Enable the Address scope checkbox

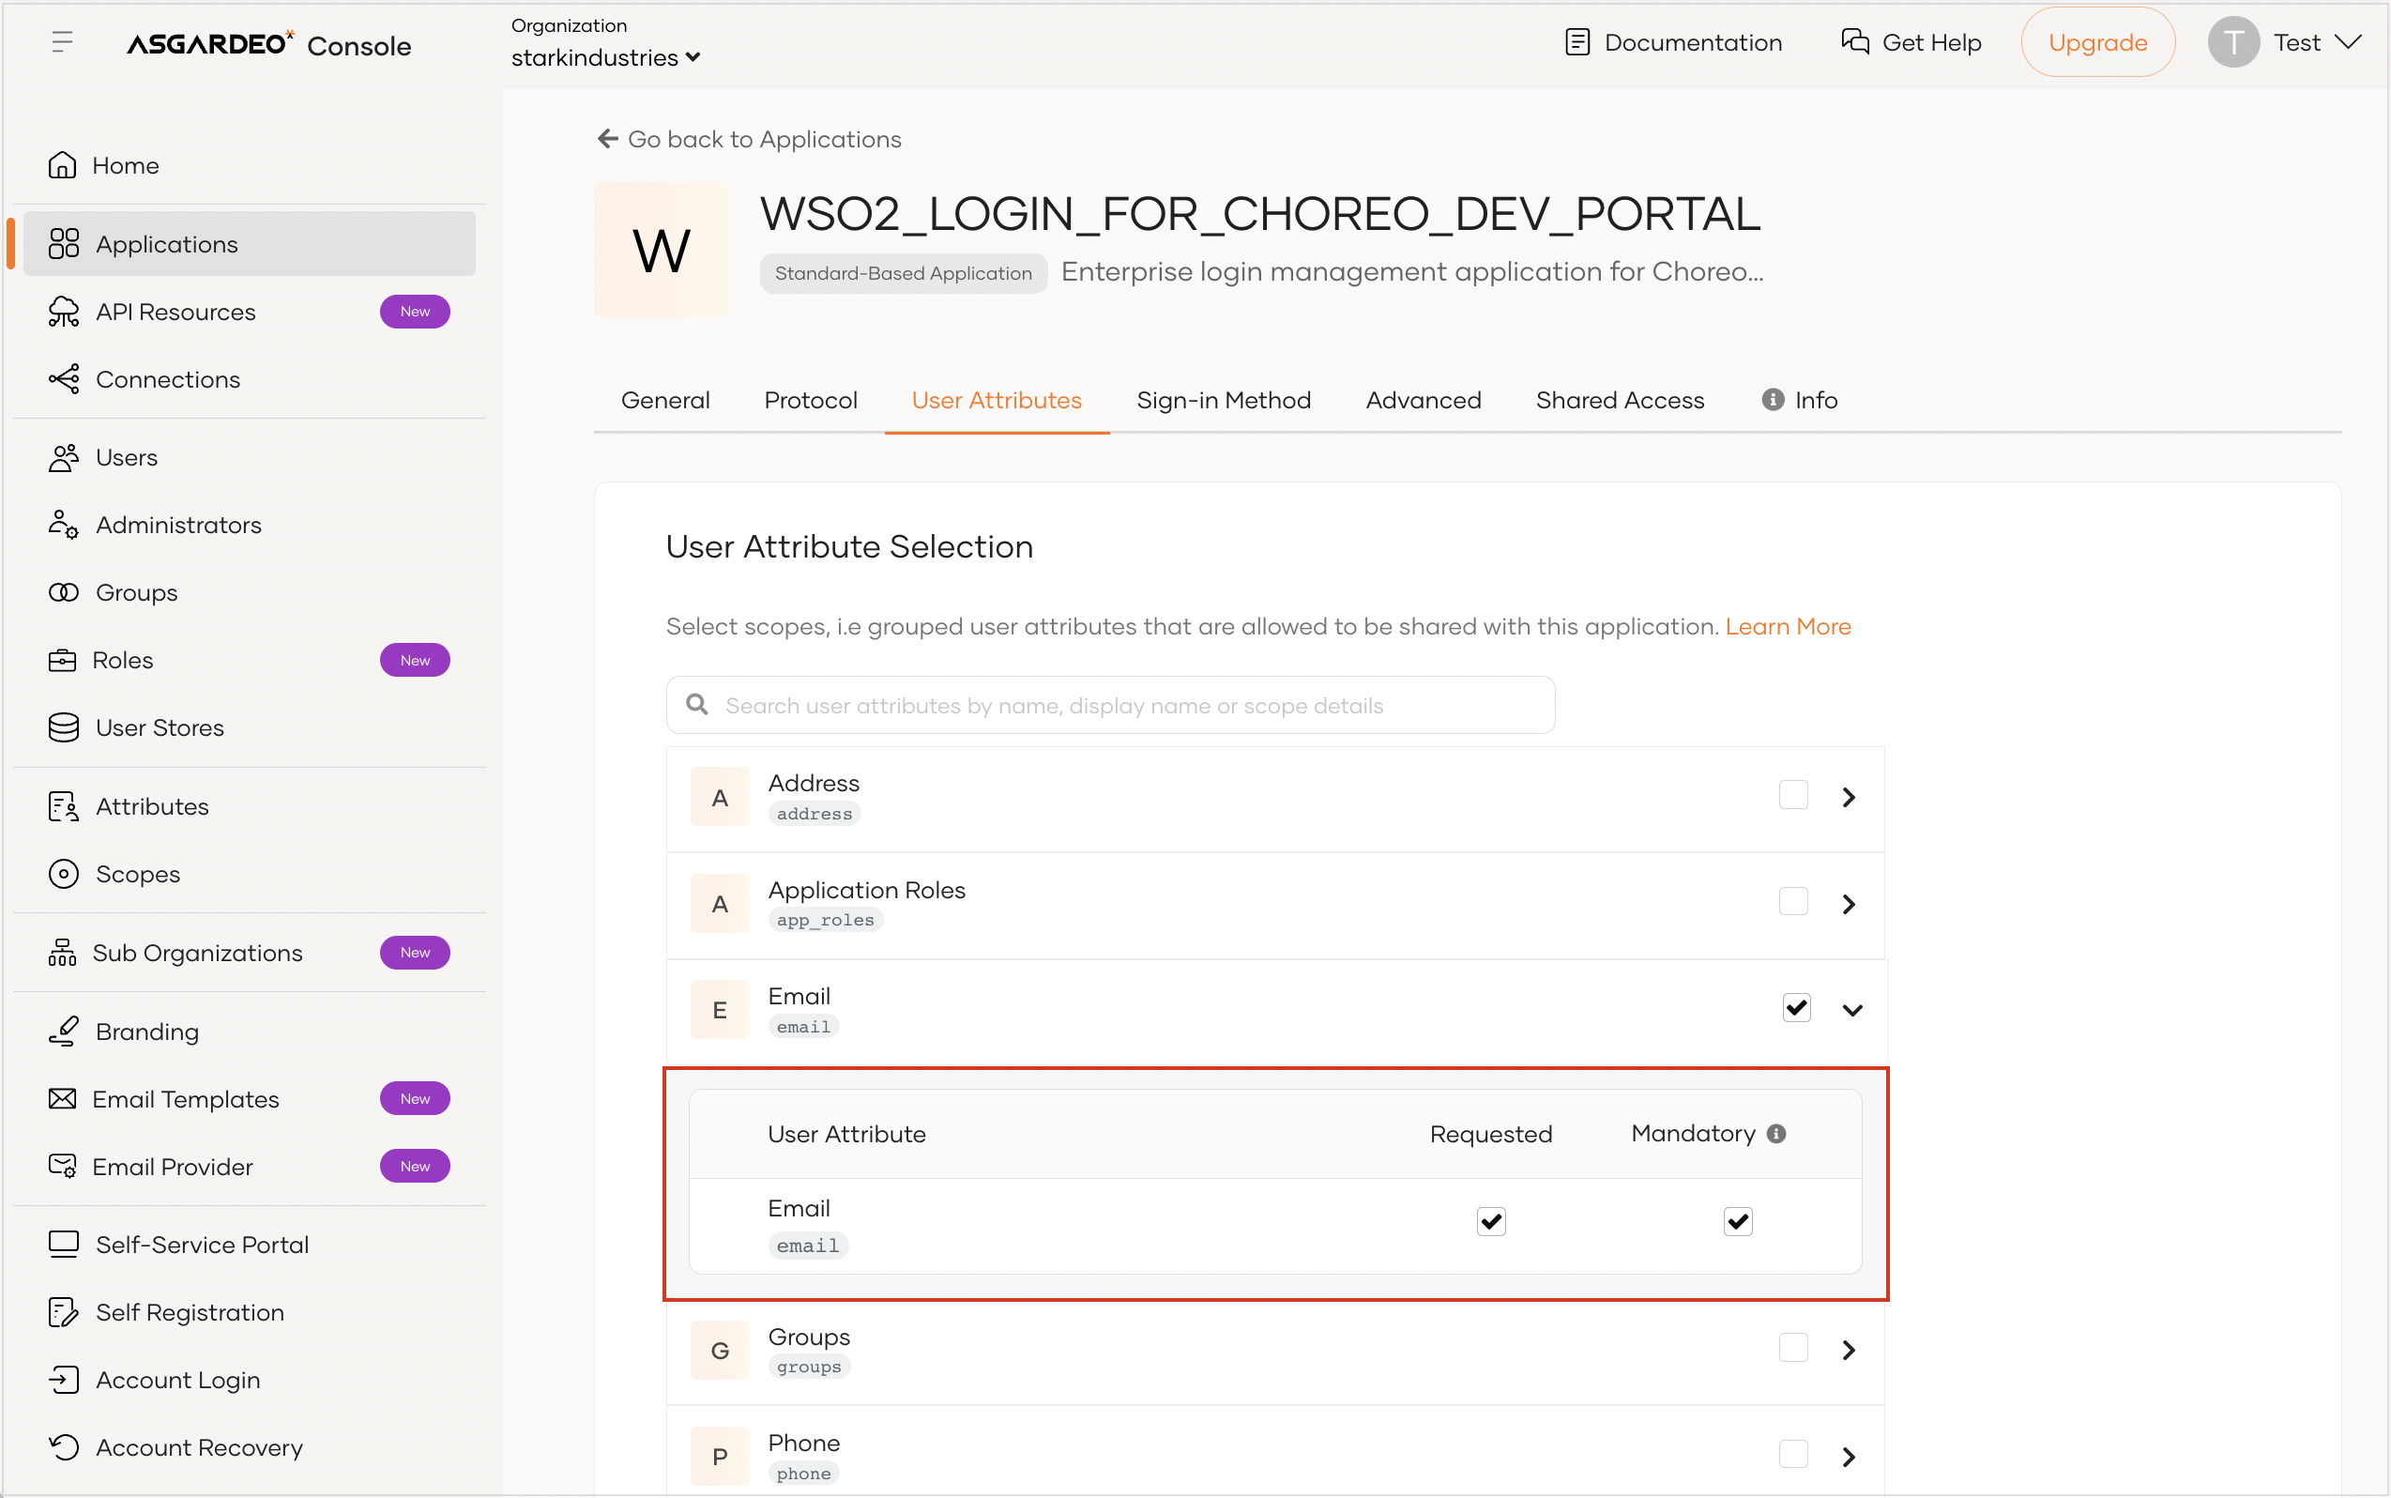tap(1794, 796)
